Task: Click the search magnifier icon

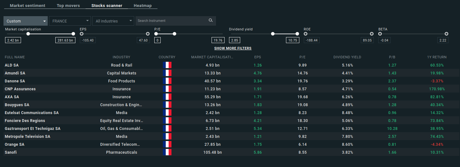Action: click(x=211, y=21)
